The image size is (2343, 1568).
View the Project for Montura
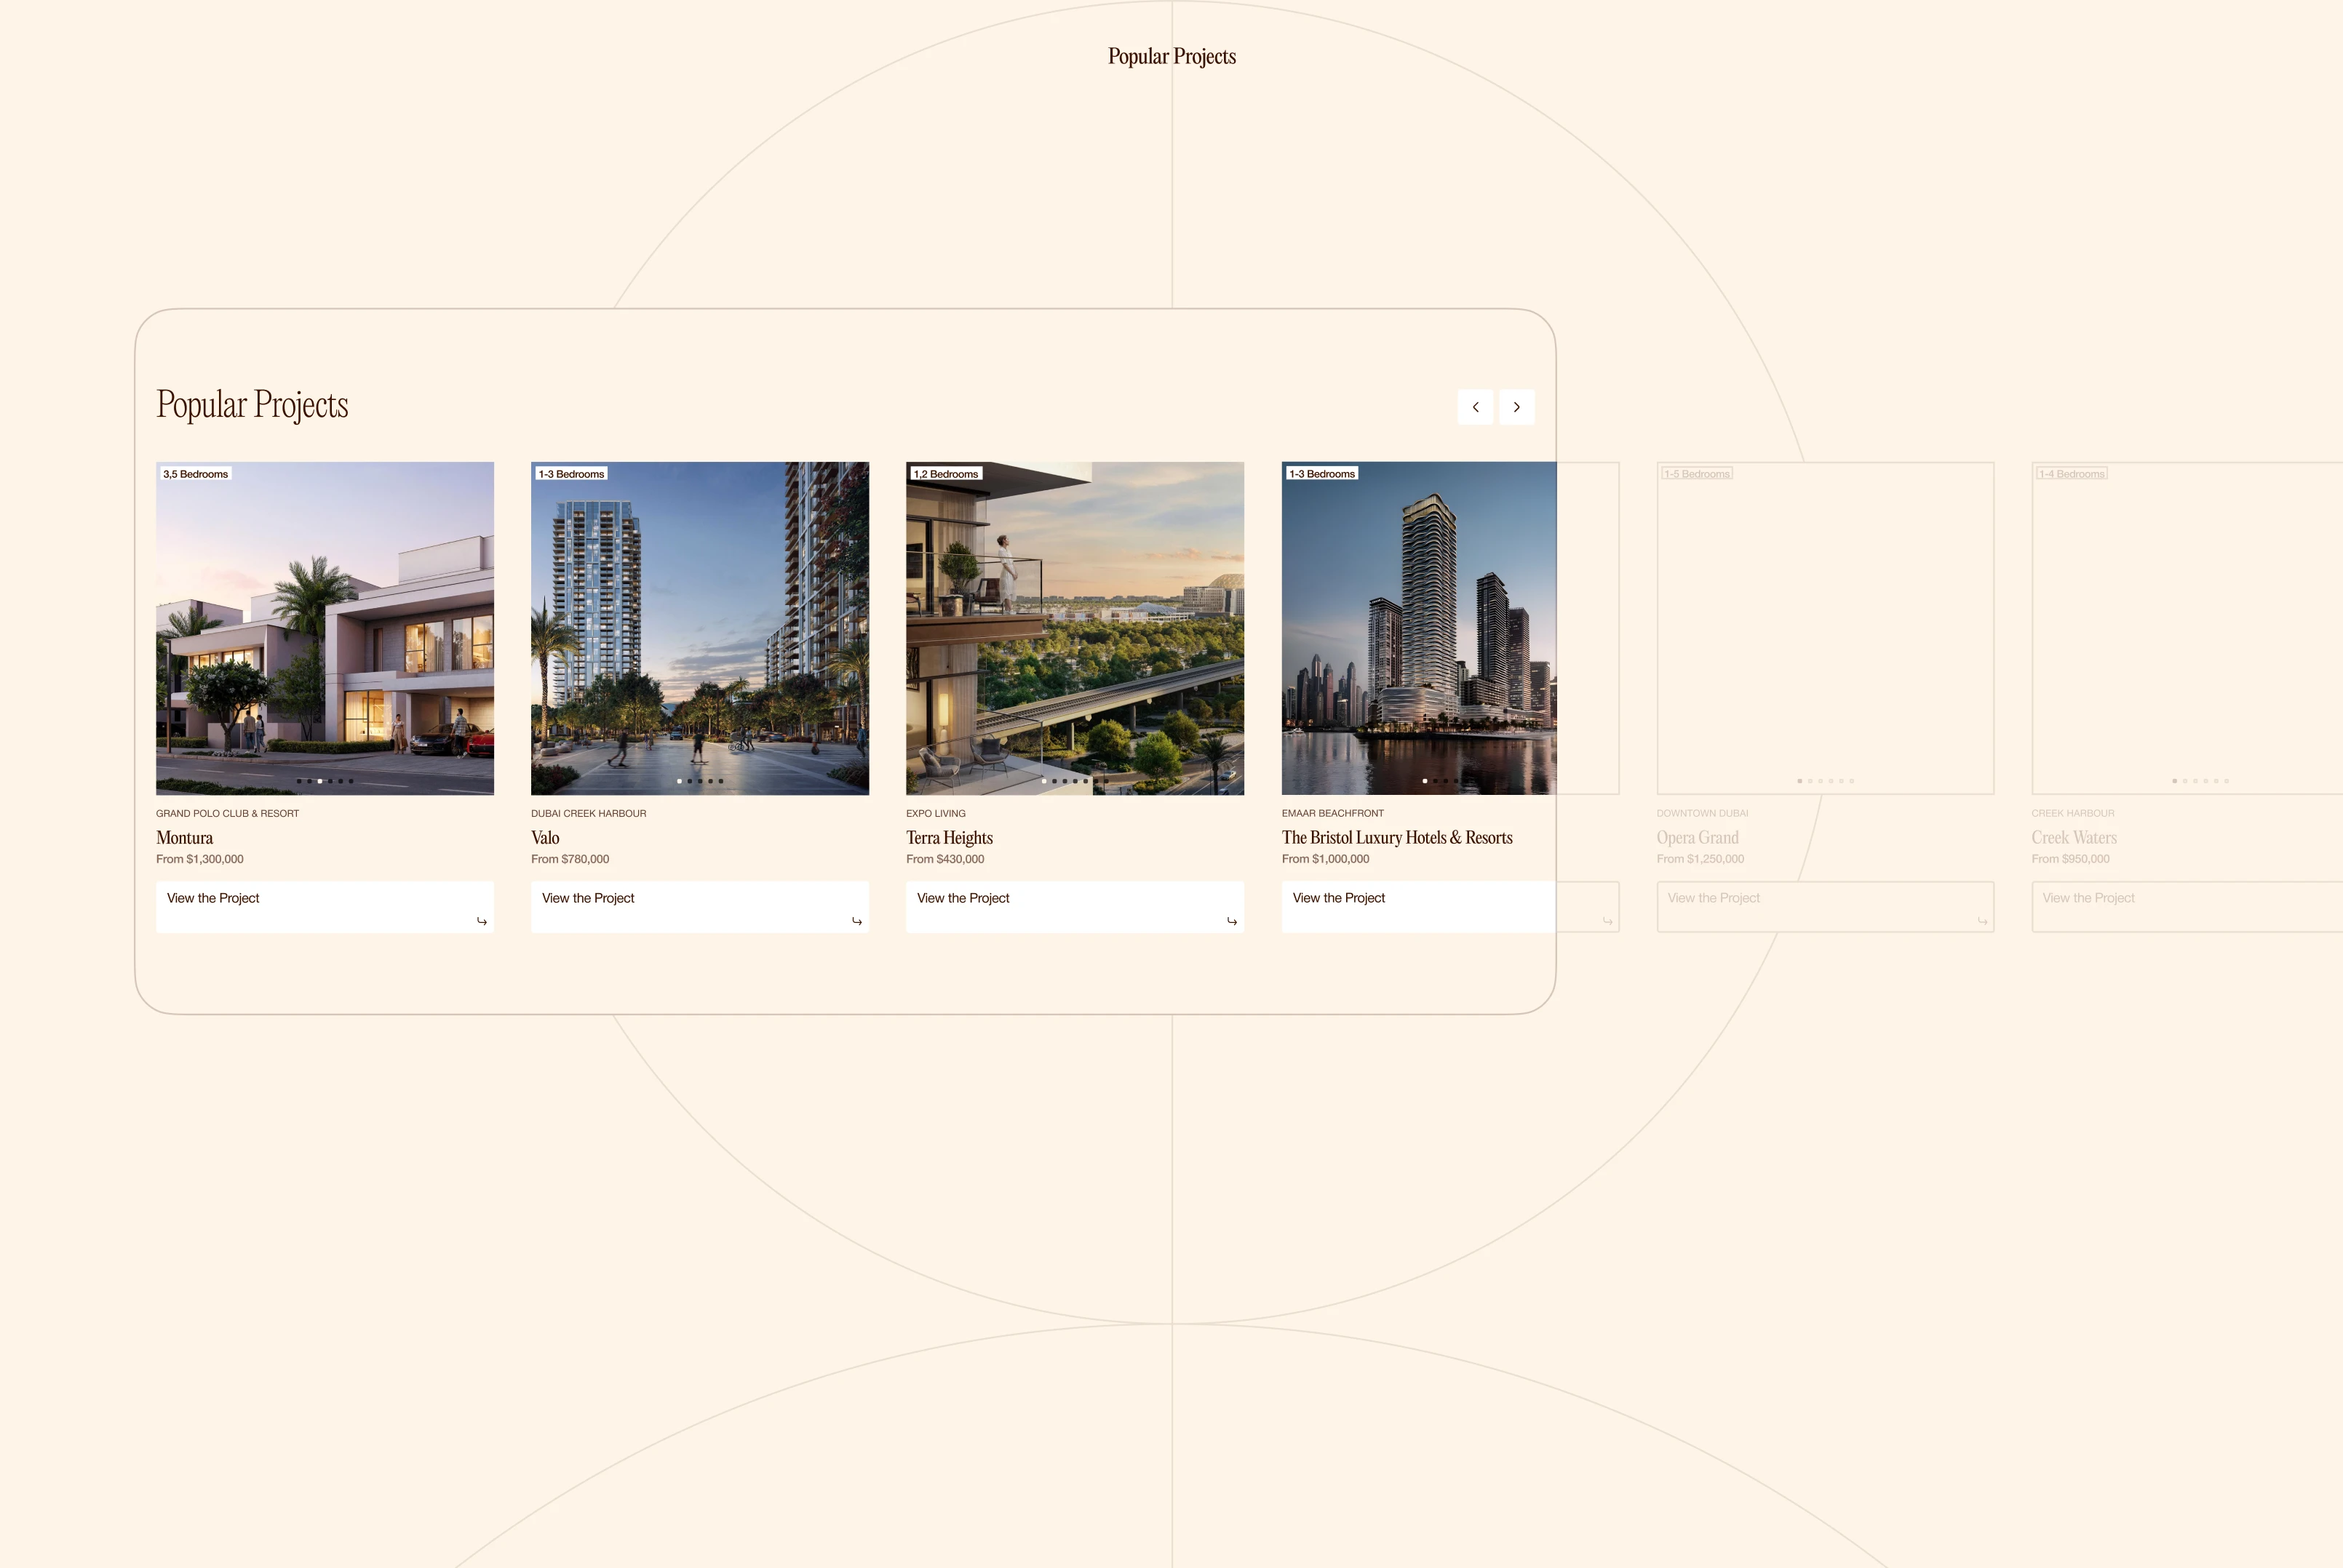coord(325,907)
